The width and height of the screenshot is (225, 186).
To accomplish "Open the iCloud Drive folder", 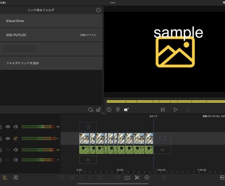I will [x=51, y=21].
